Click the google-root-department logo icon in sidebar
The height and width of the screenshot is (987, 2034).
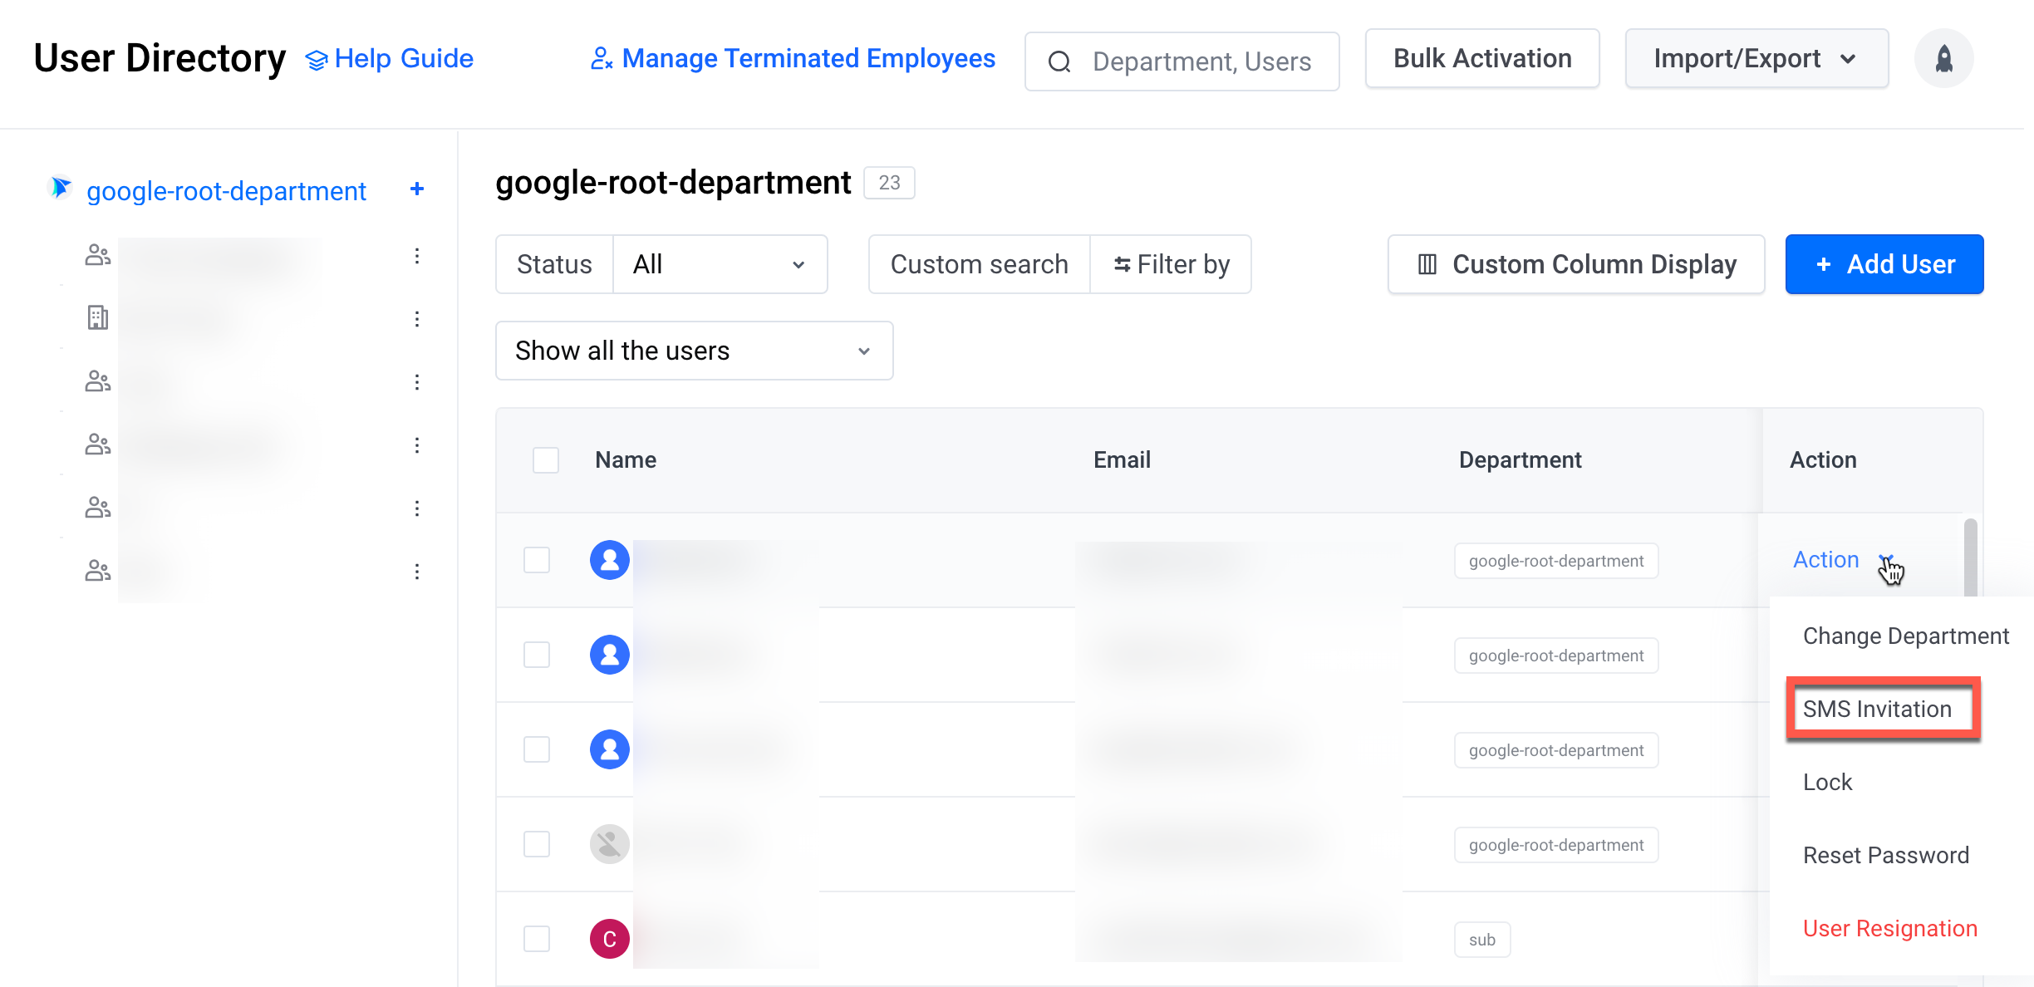[61, 188]
